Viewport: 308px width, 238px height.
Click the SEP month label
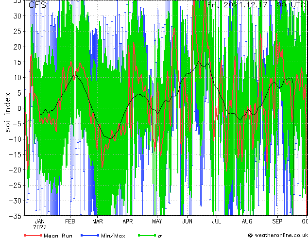277,221
